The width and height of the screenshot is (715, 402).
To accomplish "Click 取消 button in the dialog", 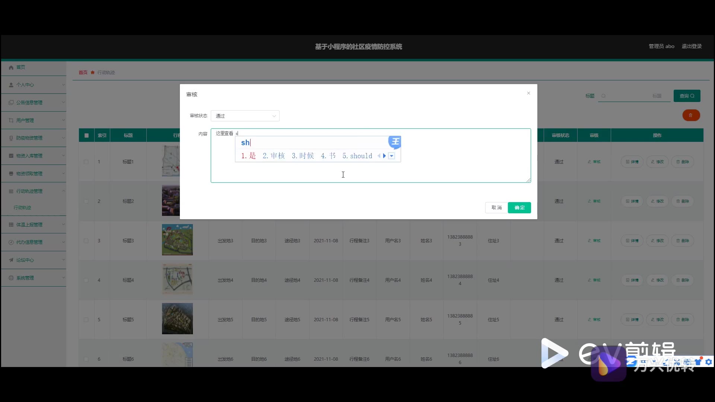I will pos(496,208).
